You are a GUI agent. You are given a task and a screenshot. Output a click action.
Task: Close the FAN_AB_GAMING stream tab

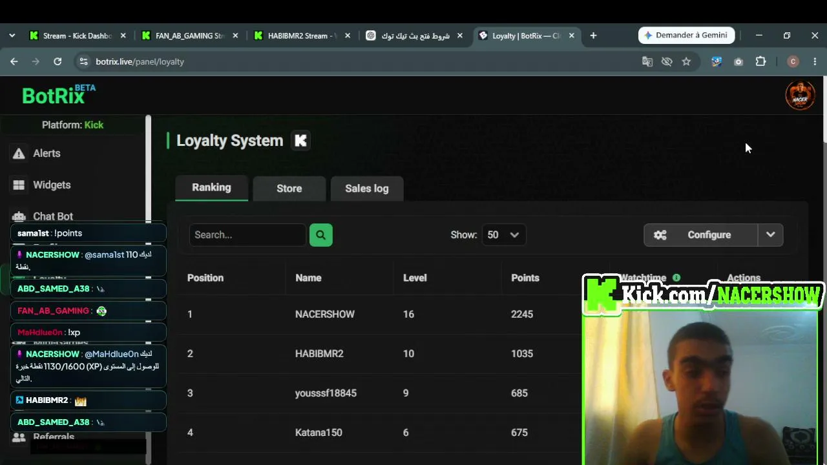tap(235, 36)
